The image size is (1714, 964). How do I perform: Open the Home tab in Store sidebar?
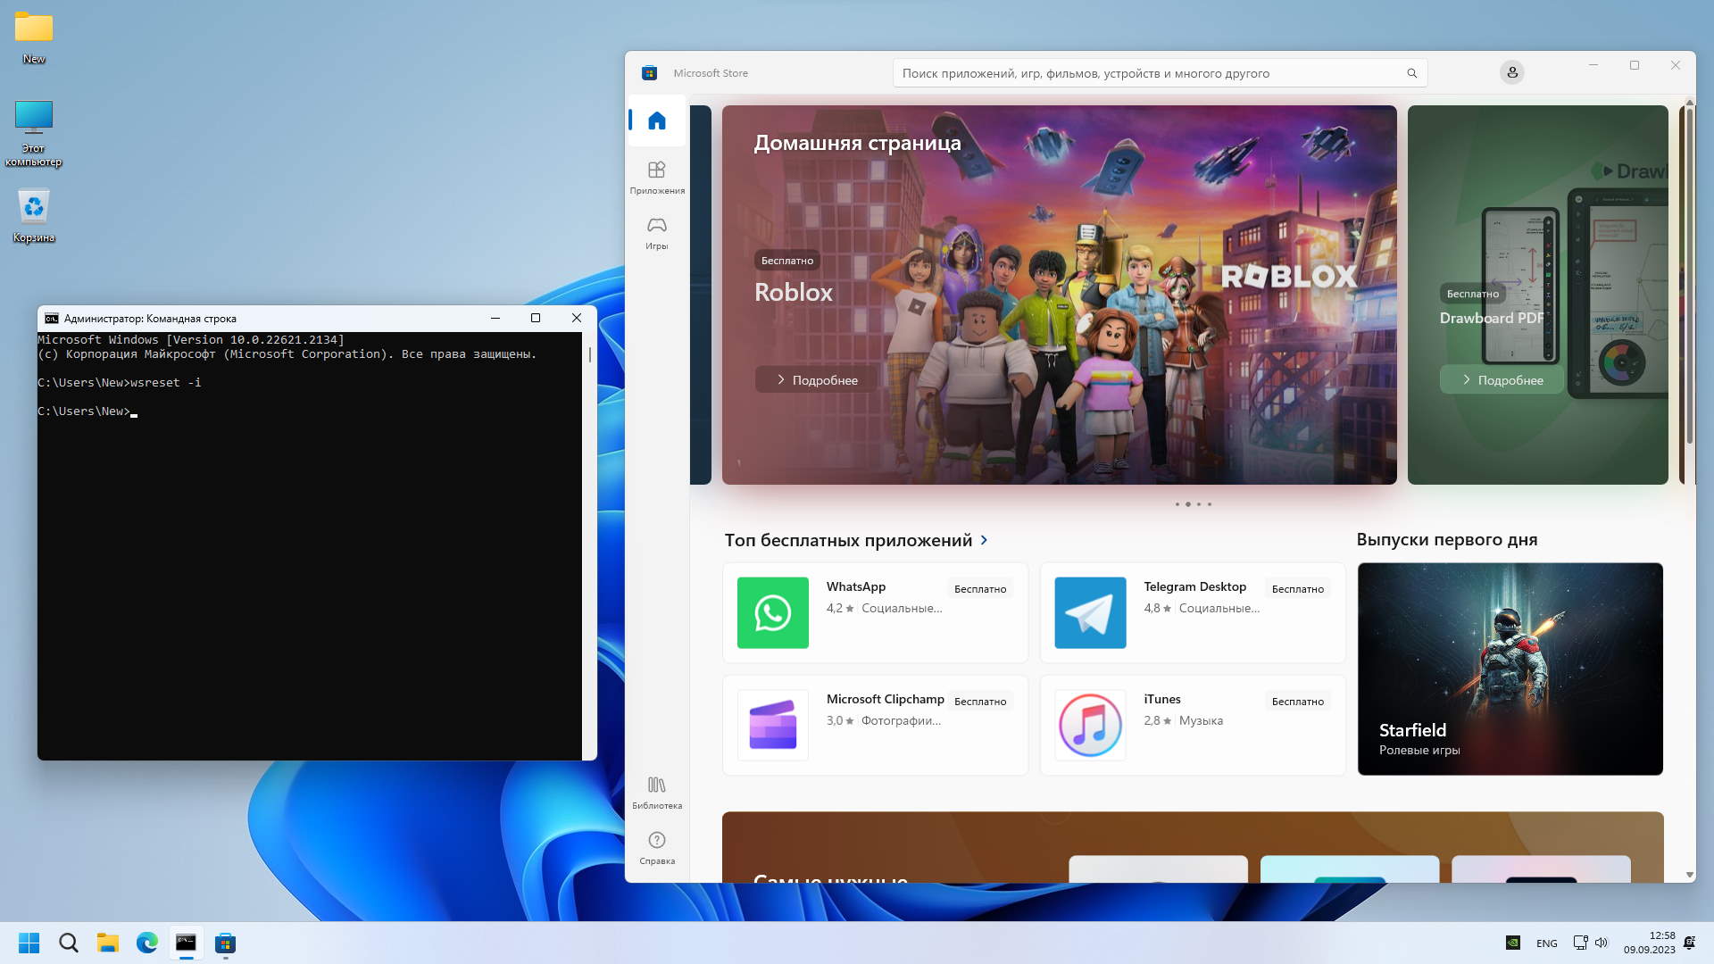(657, 120)
